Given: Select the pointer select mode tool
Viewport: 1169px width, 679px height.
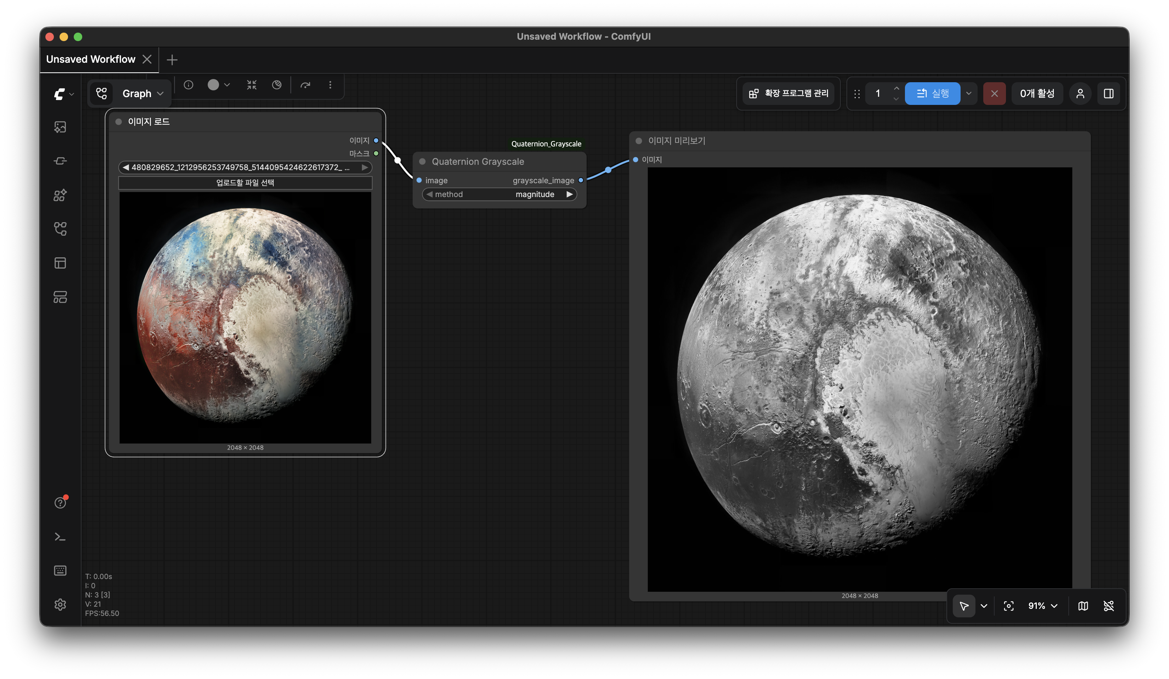Looking at the screenshot, I should point(964,606).
